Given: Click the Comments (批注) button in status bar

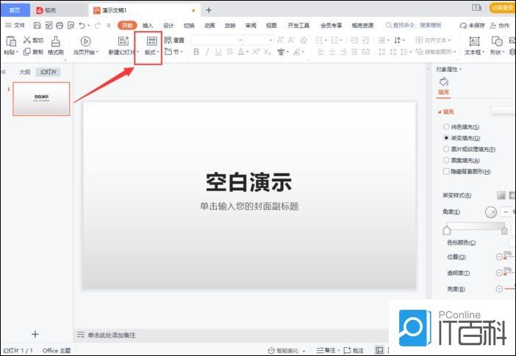Looking at the screenshot, I should [354, 350].
